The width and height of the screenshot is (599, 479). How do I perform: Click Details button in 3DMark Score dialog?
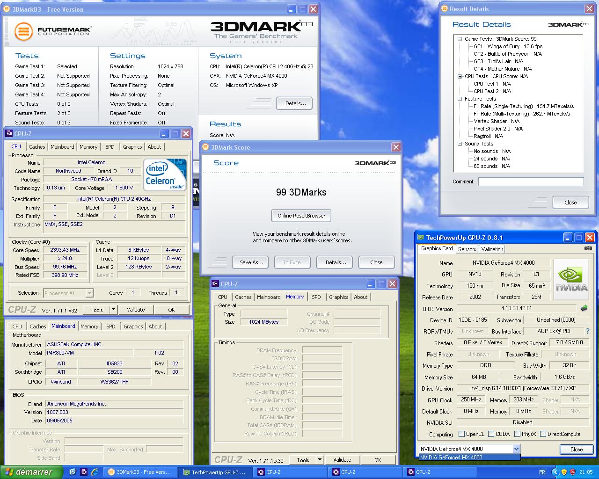tap(335, 262)
